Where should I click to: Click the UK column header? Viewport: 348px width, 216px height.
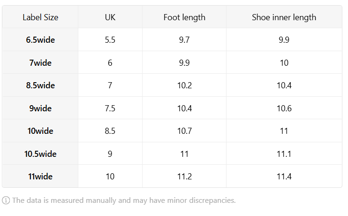[110, 17]
